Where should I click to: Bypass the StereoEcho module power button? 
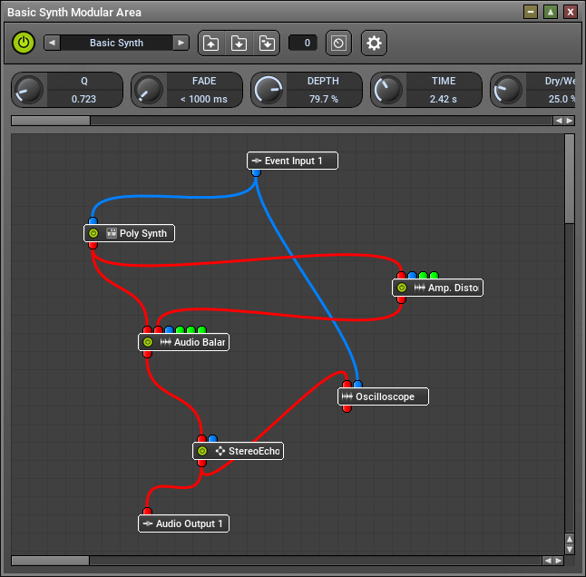[202, 451]
